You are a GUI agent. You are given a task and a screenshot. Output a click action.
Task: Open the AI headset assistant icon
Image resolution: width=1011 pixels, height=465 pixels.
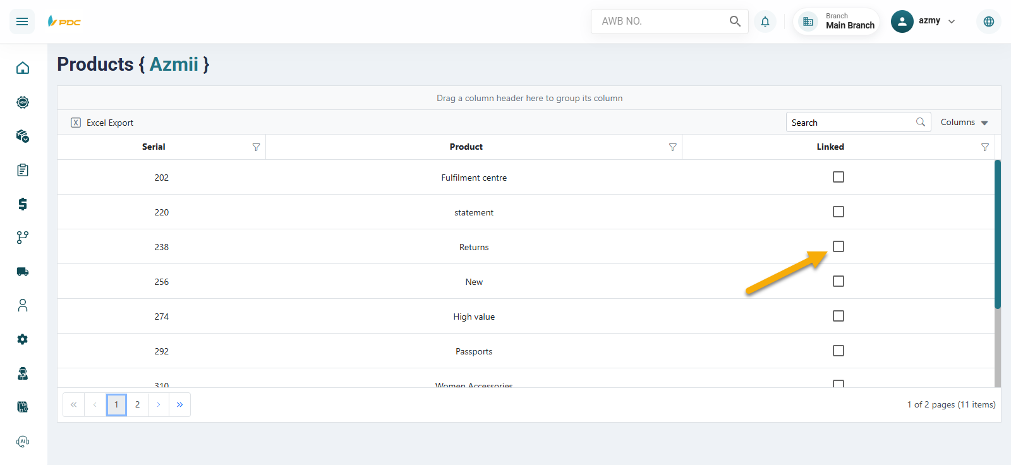23,442
